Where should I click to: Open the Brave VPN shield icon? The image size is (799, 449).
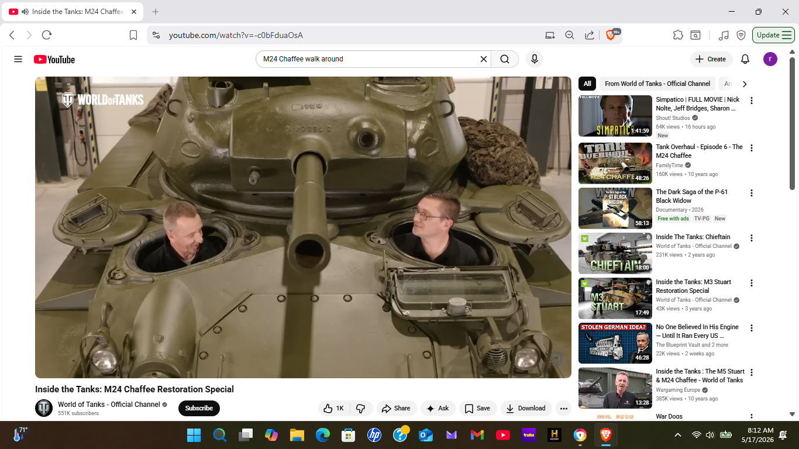[741, 35]
